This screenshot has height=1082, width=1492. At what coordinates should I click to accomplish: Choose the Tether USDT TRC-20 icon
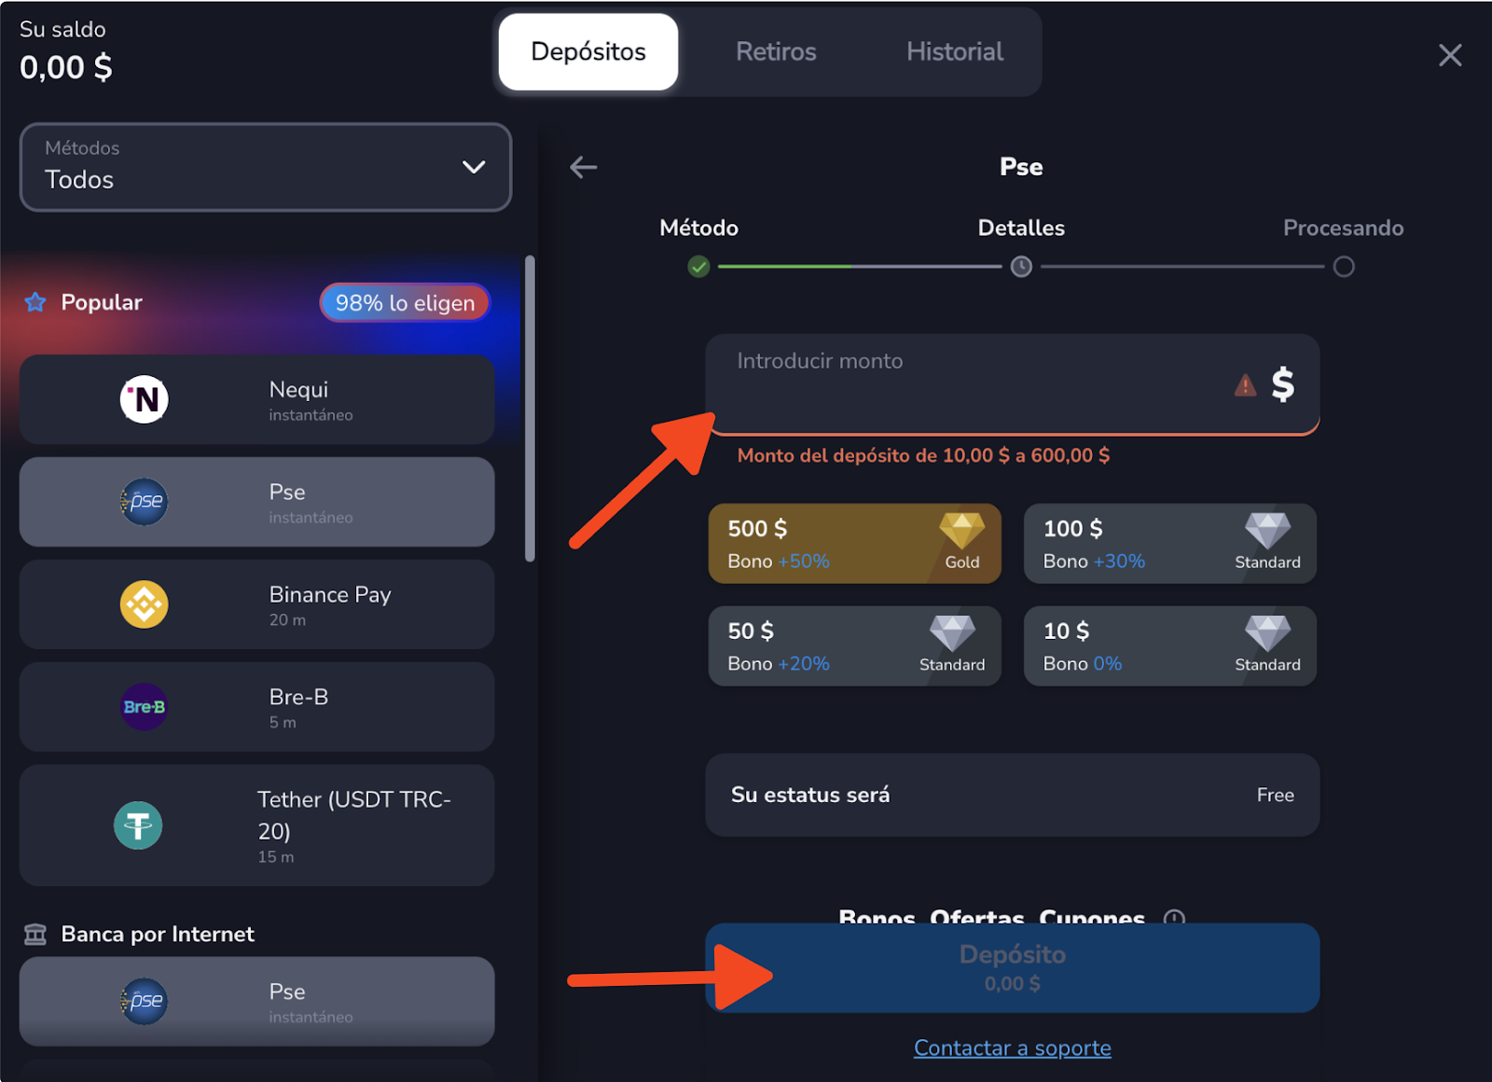point(138,825)
